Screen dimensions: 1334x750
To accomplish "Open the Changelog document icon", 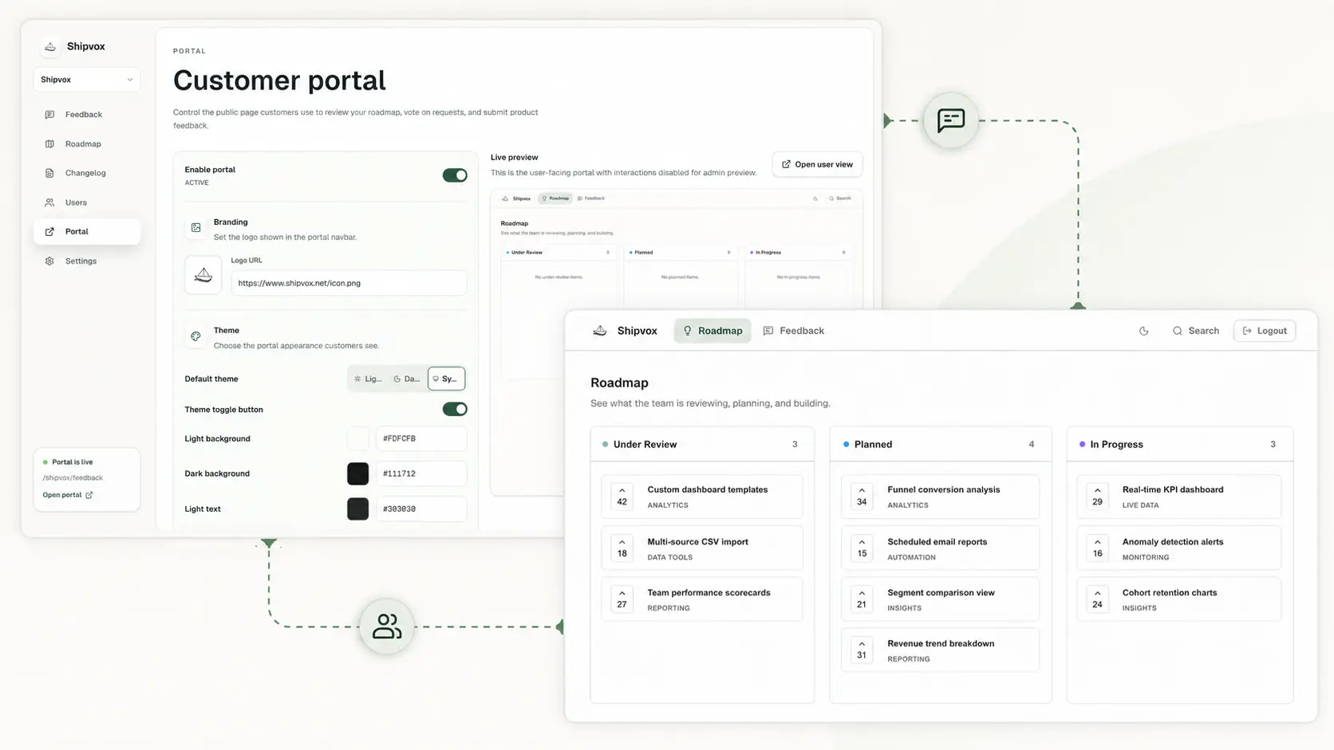I will (x=49, y=173).
